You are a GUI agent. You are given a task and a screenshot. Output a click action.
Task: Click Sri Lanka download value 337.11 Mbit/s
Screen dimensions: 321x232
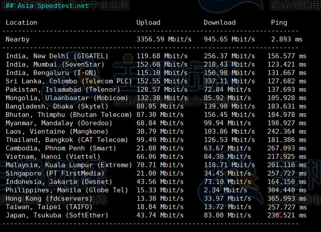tap(229, 81)
